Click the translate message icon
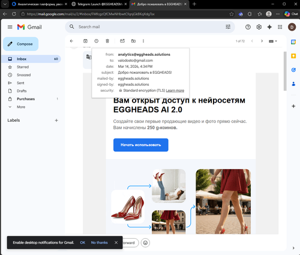This screenshot has height=255, width=300. pyautogui.click(x=89, y=57)
